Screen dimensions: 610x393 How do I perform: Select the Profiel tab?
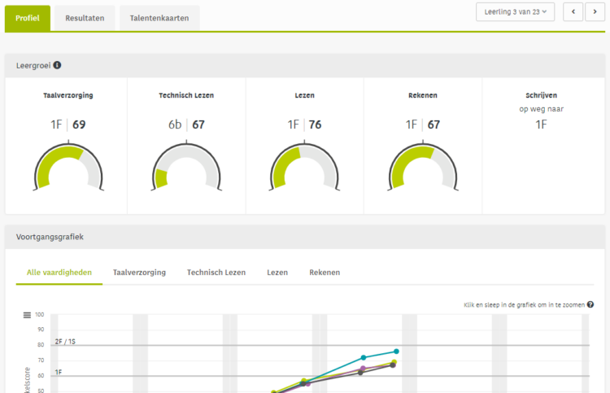pyautogui.click(x=28, y=18)
